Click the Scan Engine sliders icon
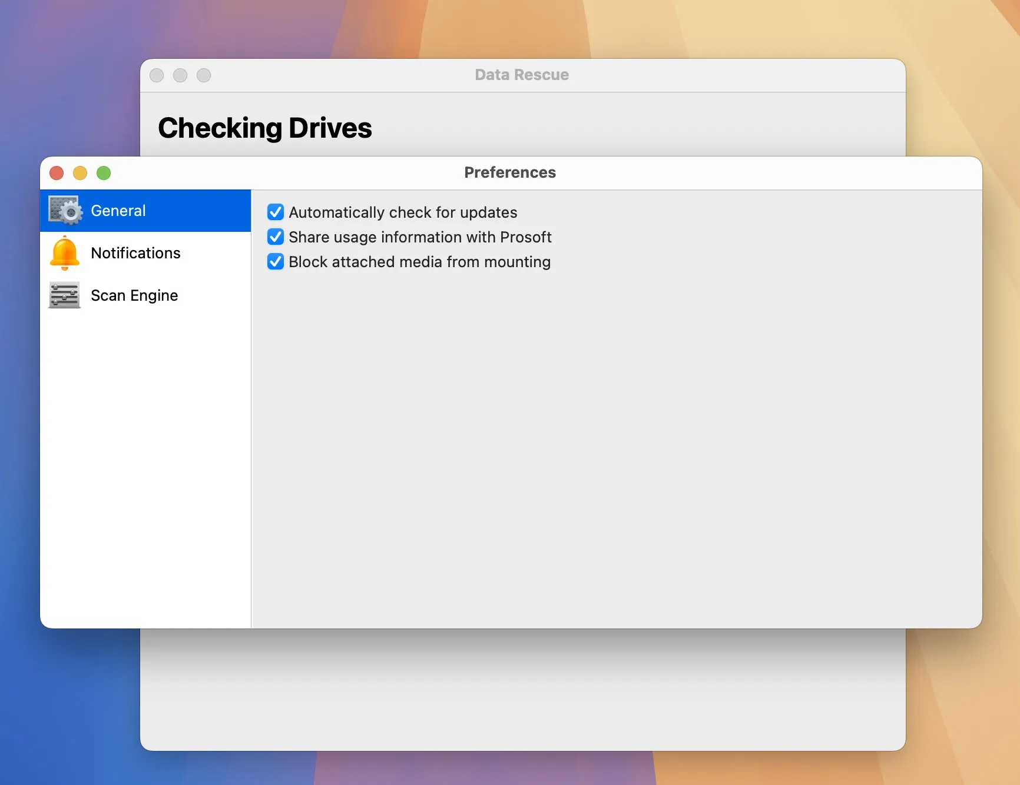The height and width of the screenshot is (785, 1020). tap(64, 295)
